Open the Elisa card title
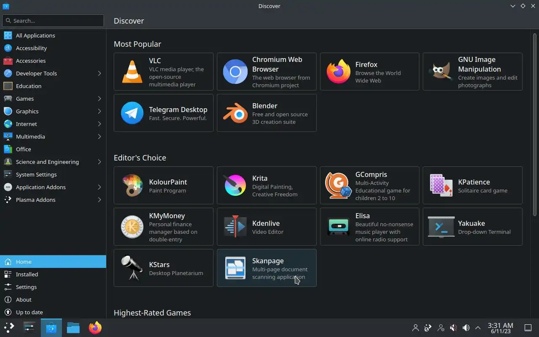 [363, 216]
